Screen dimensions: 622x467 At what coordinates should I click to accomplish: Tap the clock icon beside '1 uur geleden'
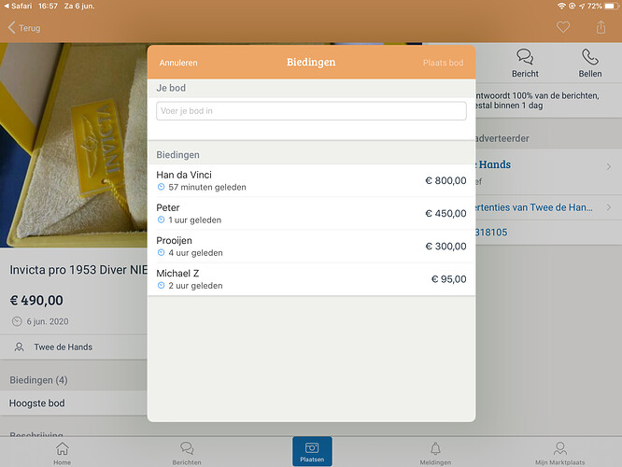point(161,219)
